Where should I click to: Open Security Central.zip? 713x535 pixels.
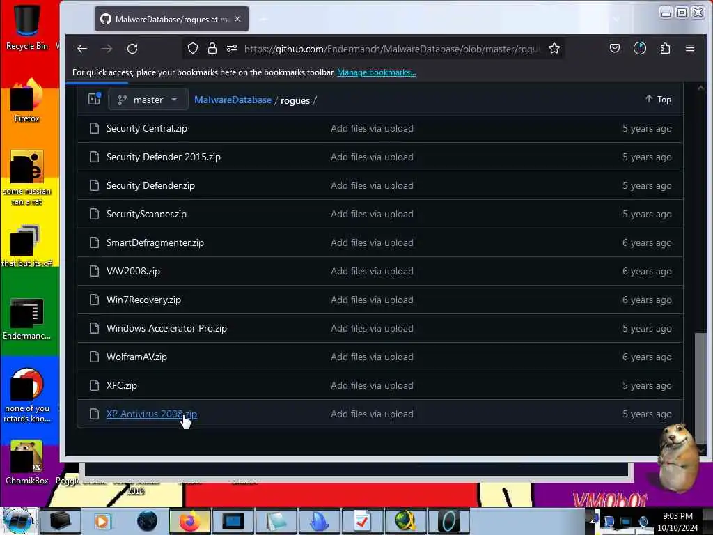point(146,128)
